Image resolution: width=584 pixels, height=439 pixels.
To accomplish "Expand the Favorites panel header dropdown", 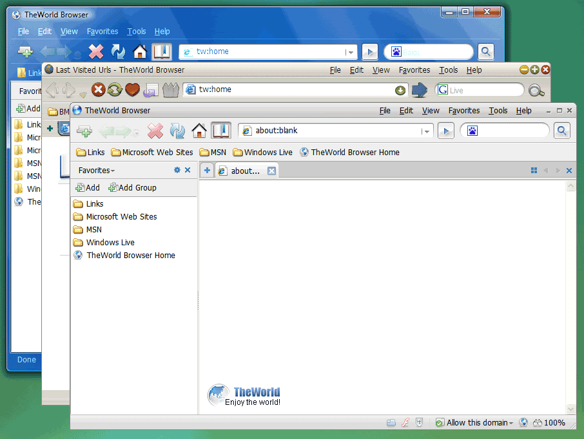I will [97, 171].
